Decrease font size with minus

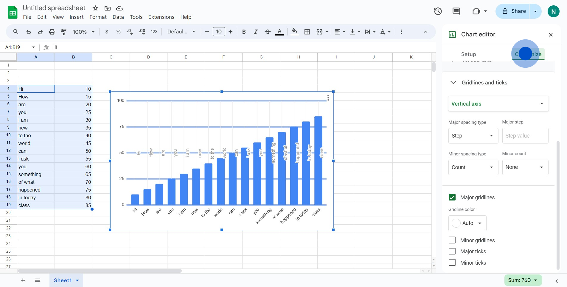coord(207,32)
